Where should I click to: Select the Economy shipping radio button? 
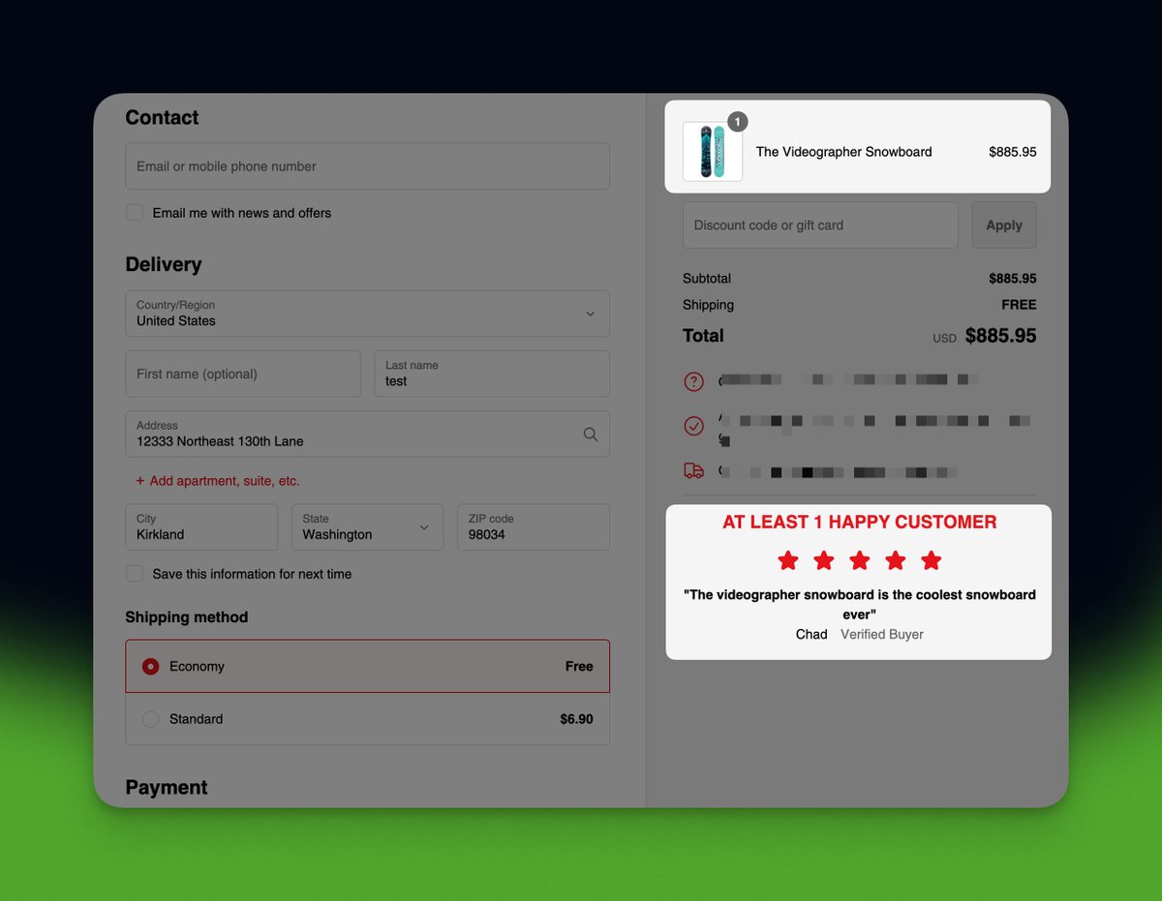[x=150, y=667]
